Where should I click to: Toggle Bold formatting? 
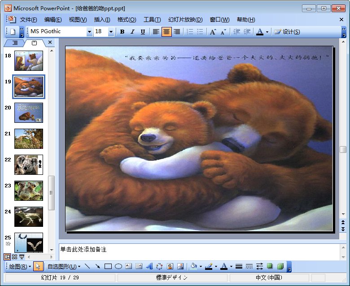[x=122, y=32]
